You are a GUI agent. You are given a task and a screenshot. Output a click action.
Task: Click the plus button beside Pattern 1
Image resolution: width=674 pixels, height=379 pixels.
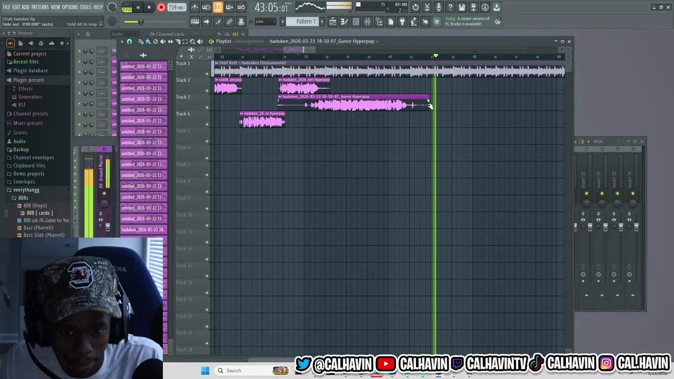[x=323, y=22]
